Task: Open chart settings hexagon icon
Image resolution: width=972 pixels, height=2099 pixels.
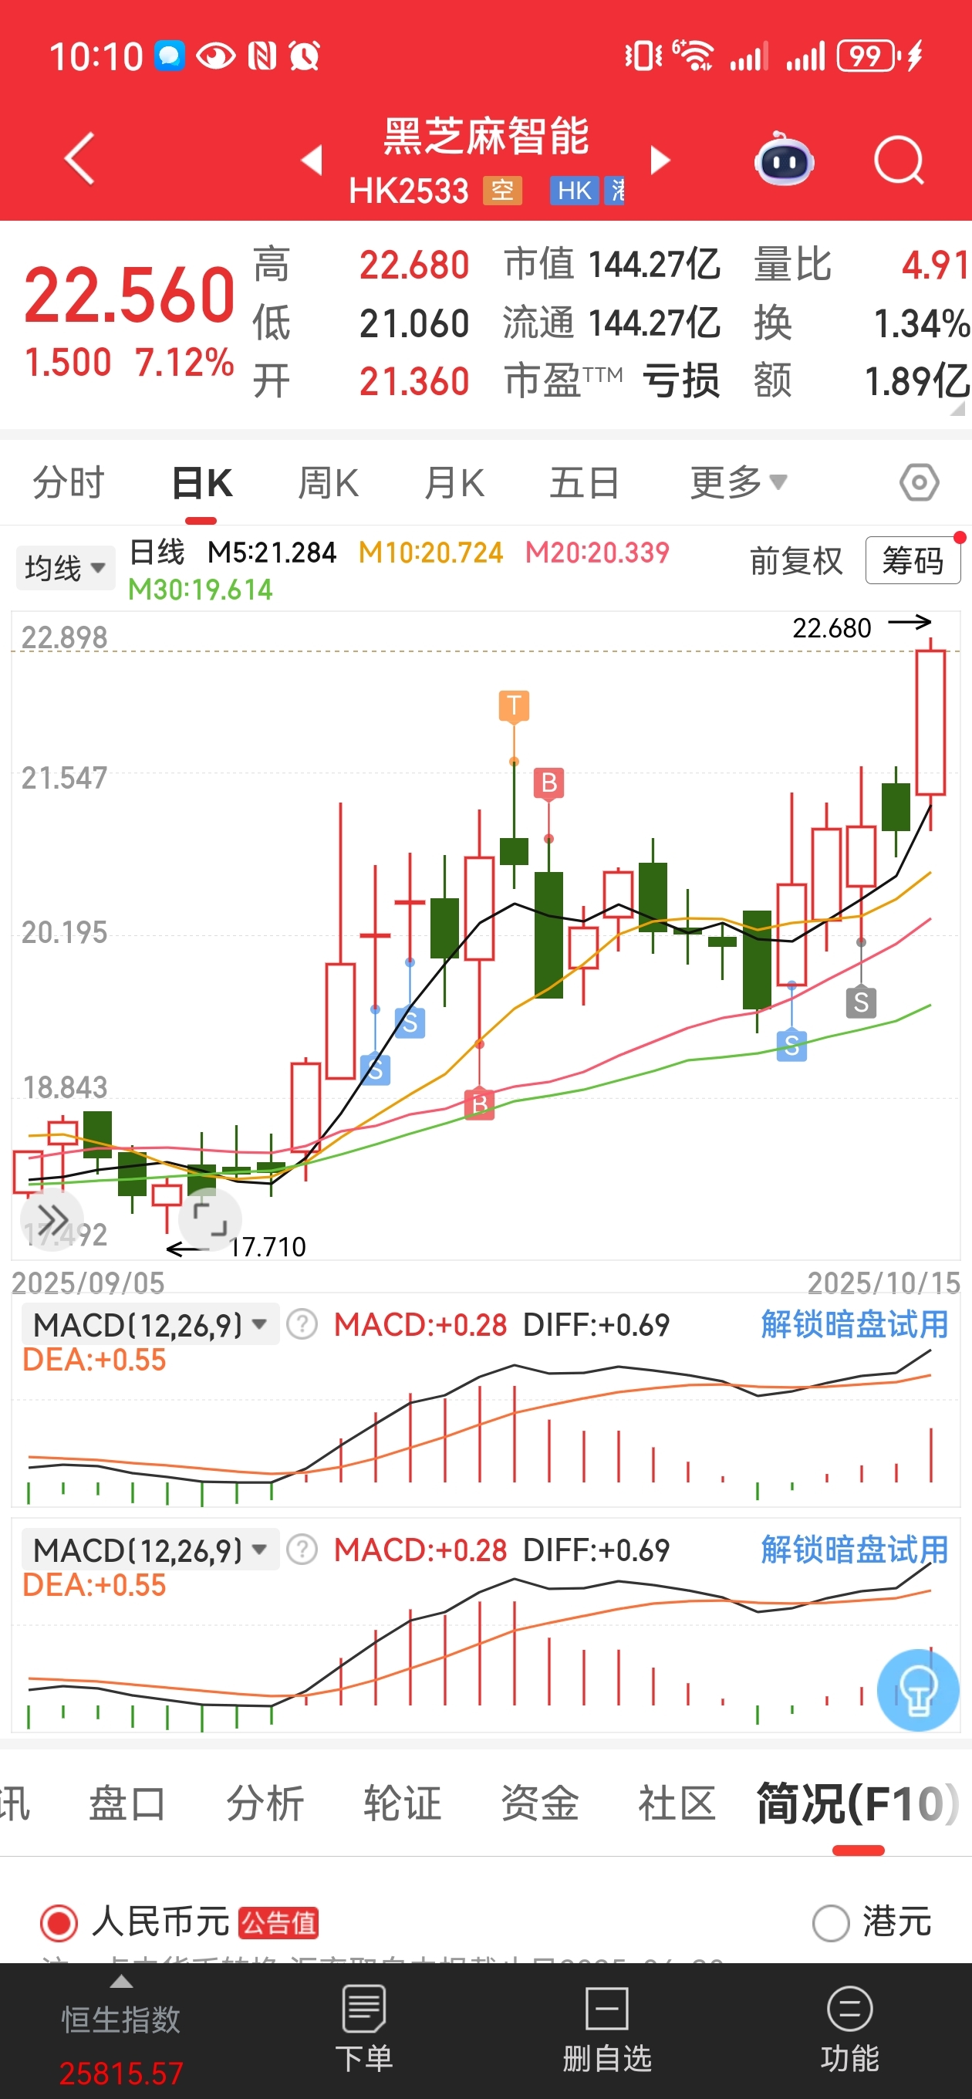Action: click(x=919, y=483)
